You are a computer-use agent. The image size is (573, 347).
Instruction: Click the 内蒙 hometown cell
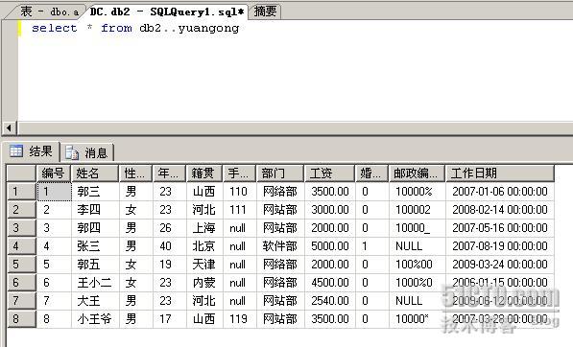point(204,283)
